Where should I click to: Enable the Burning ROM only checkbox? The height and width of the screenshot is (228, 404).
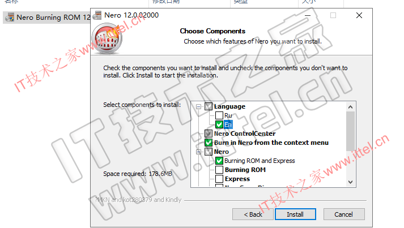pos(219,170)
